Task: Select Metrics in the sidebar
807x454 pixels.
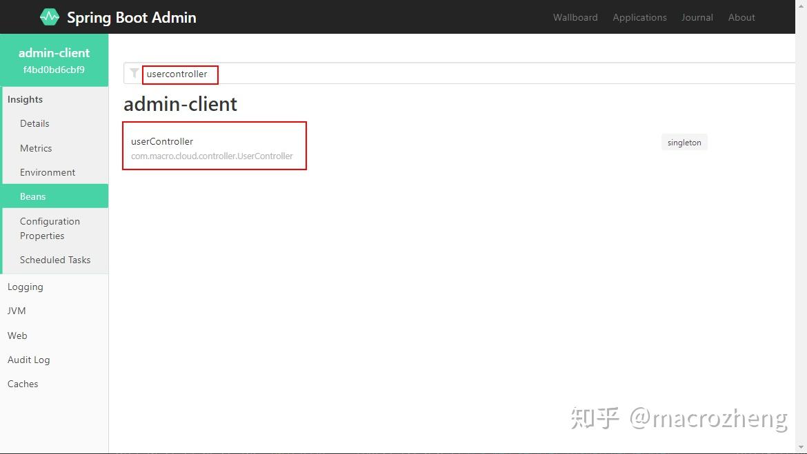Action: pos(36,148)
